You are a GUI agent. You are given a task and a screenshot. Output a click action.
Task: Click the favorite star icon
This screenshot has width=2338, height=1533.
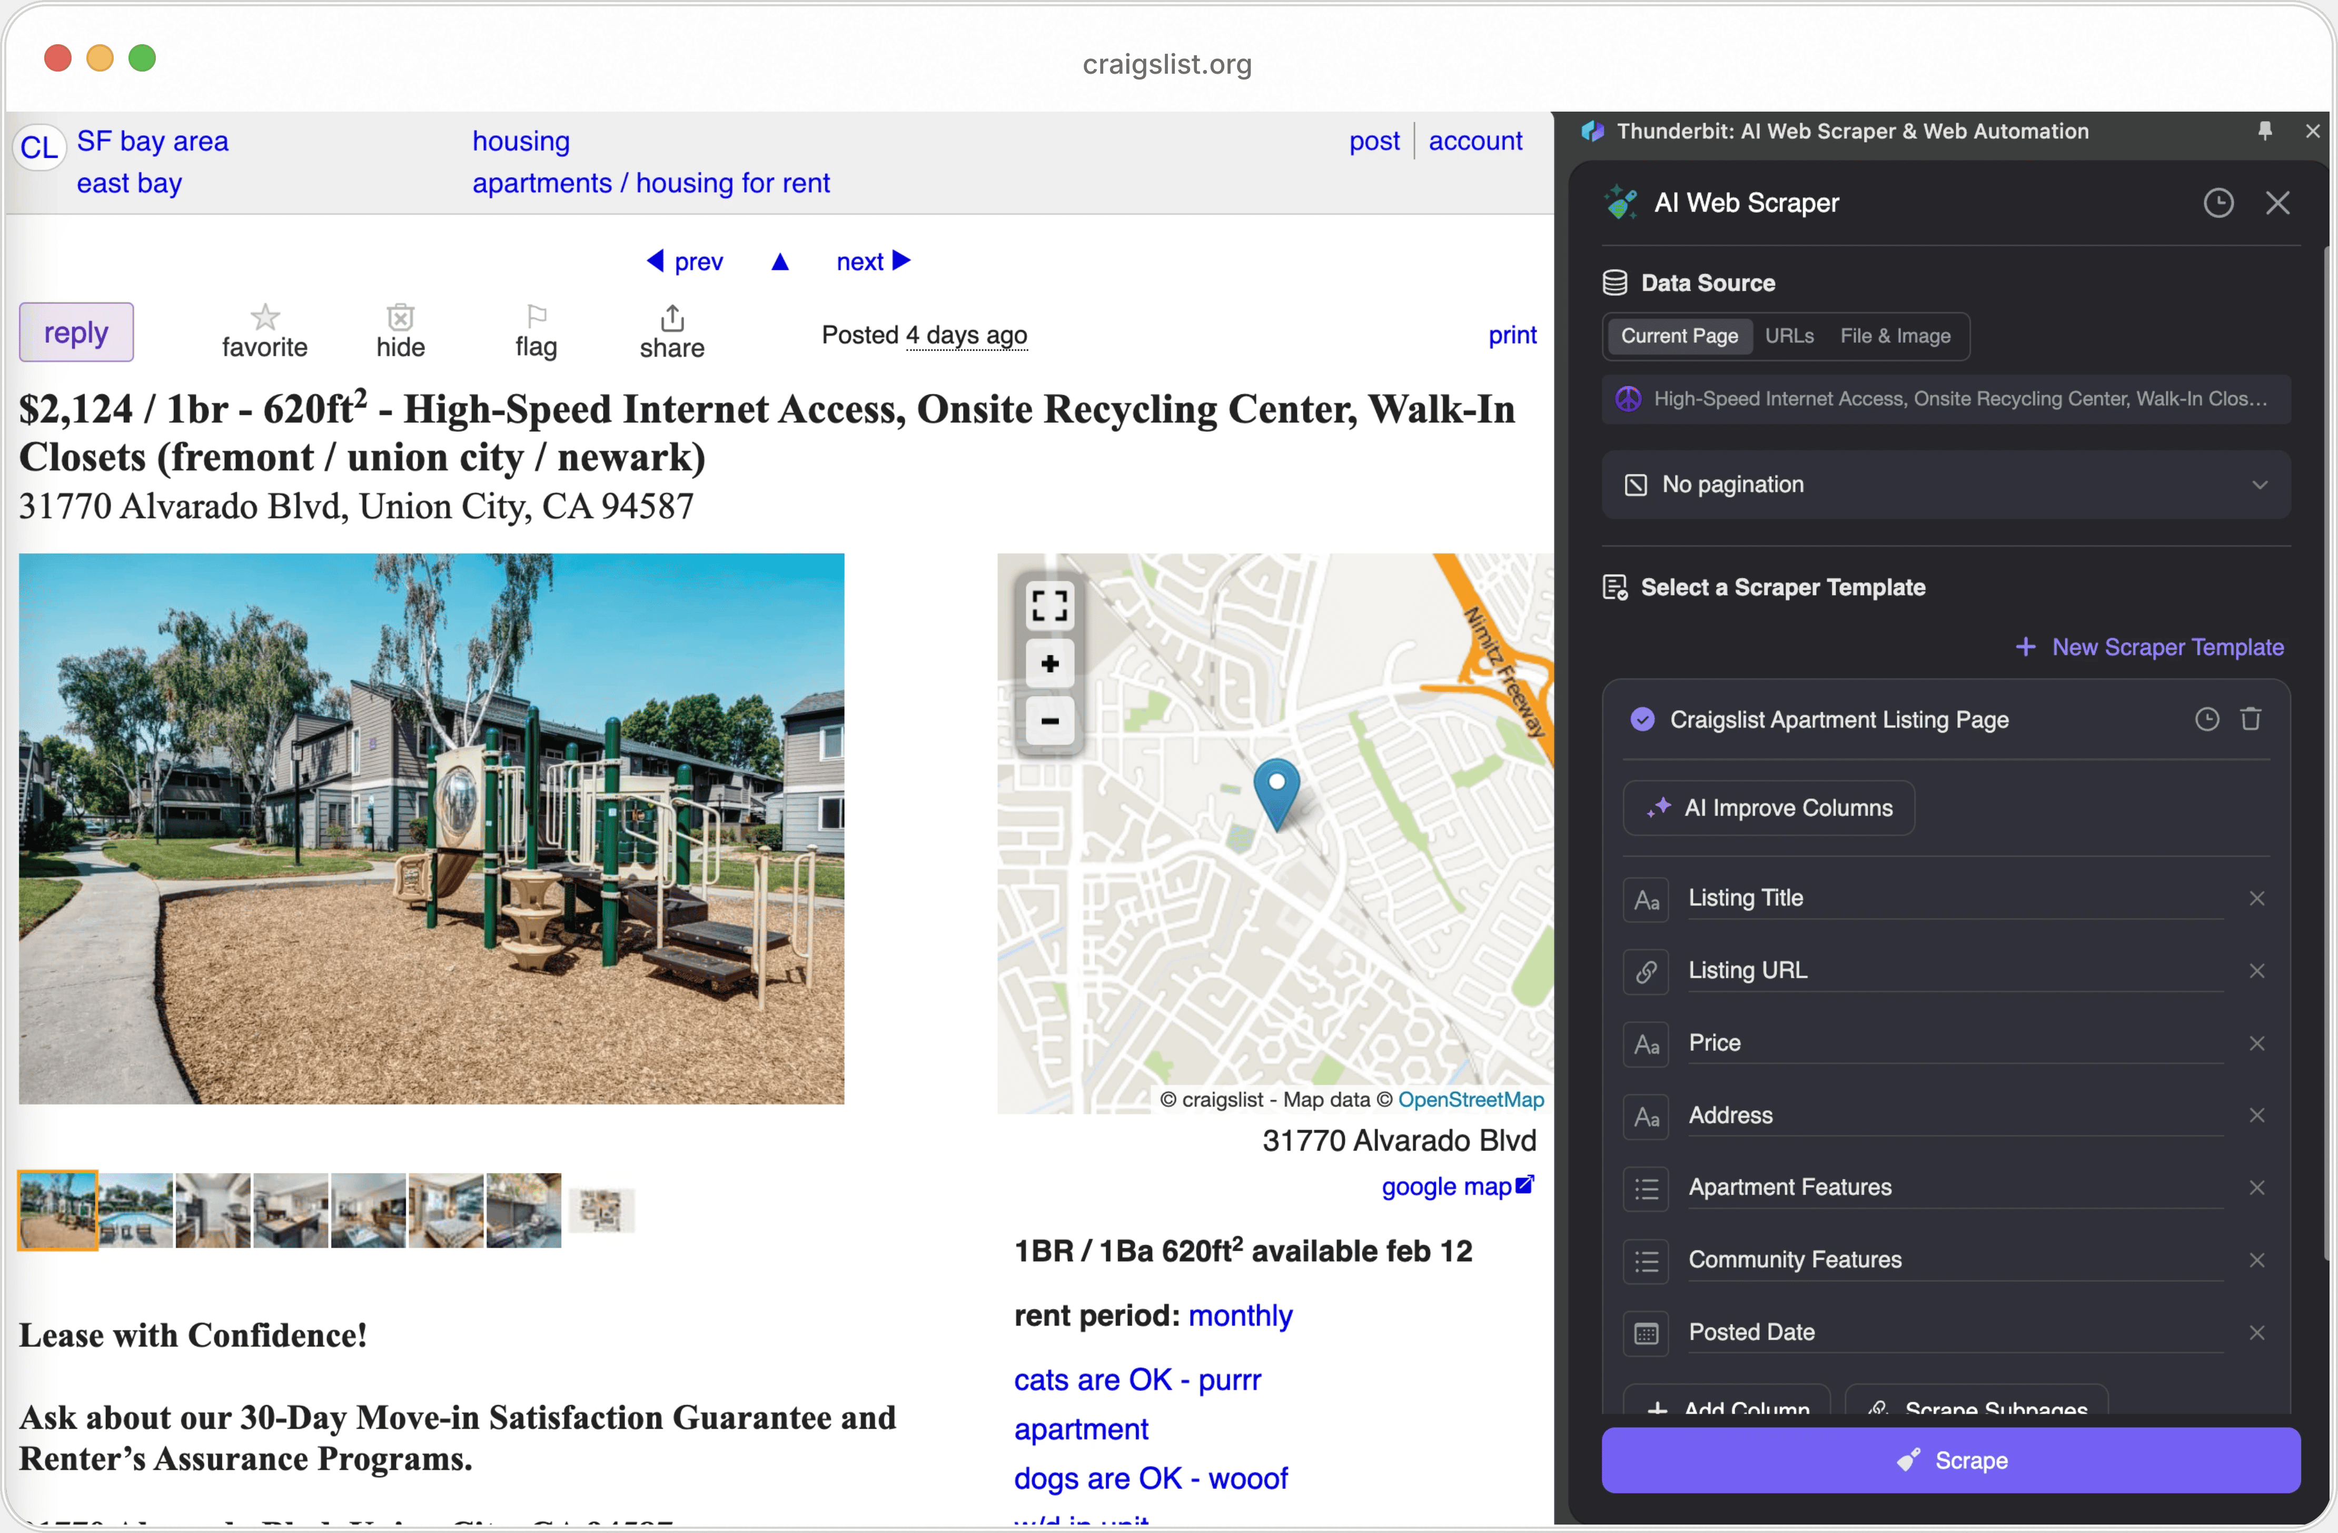(264, 317)
